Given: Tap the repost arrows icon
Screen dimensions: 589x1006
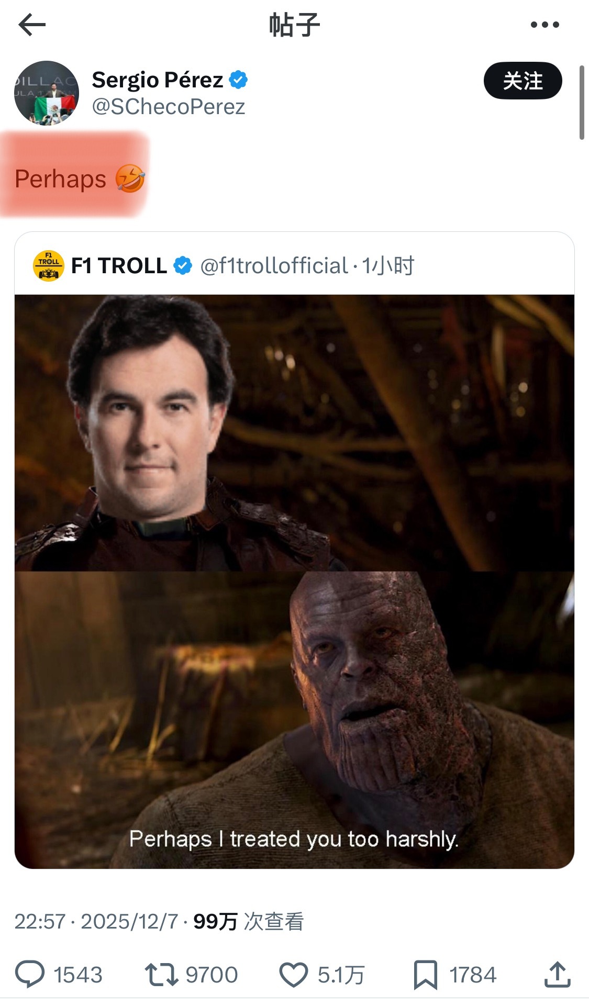Looking at the screenshot, I should pyautogui.click(x=161, y=975).
